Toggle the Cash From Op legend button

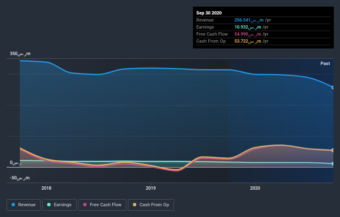[151, 205]
